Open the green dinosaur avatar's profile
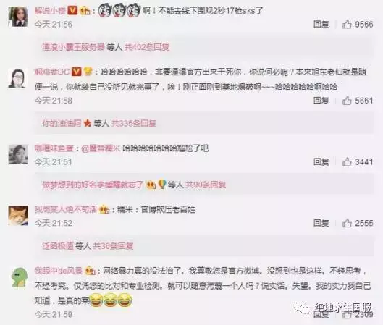Image resolution: width=383 pixels, height=325 pixels. 19,277
